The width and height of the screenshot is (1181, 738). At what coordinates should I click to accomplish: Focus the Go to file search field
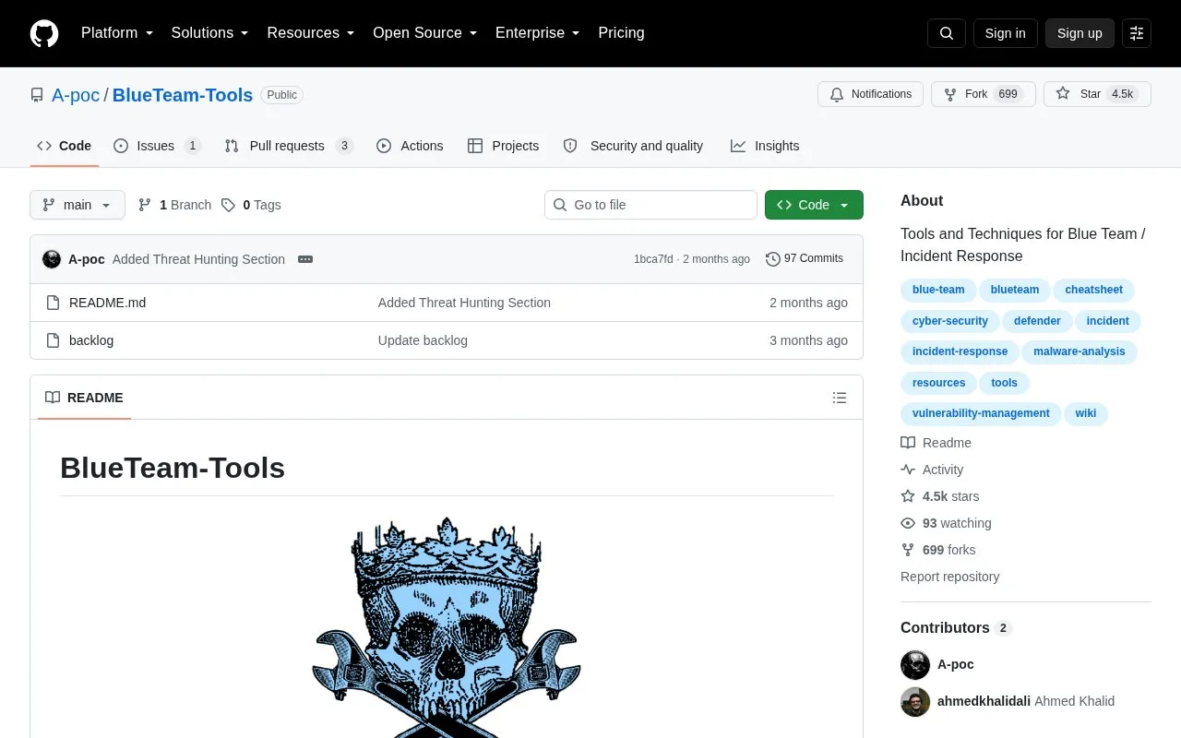pyautogui.click(x=650, y=205)
